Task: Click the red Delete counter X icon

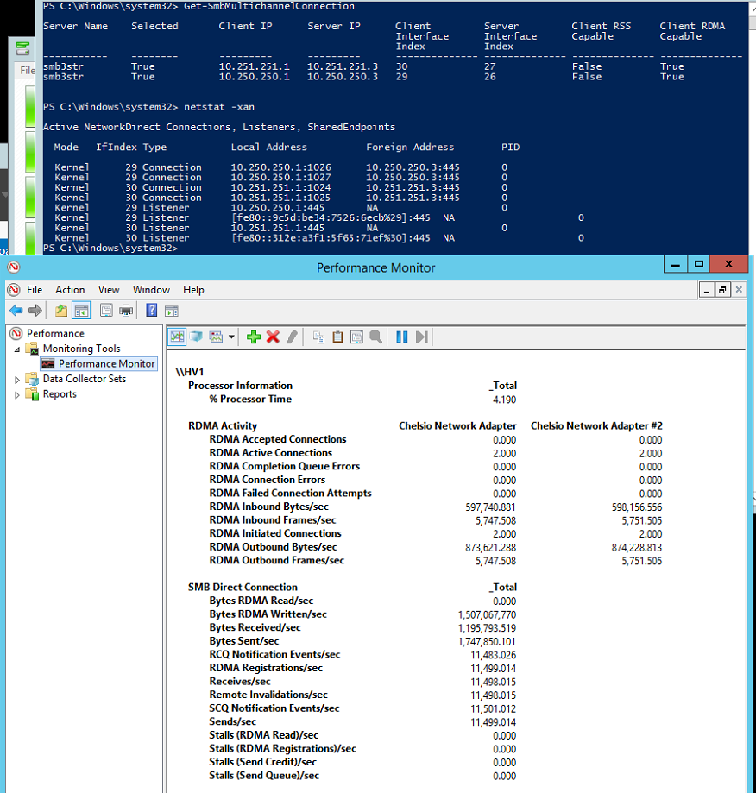Action: tap(273, 337)
